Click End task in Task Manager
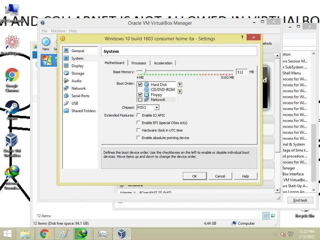This screenshot has height=240, width=320. tap(300, 200)
